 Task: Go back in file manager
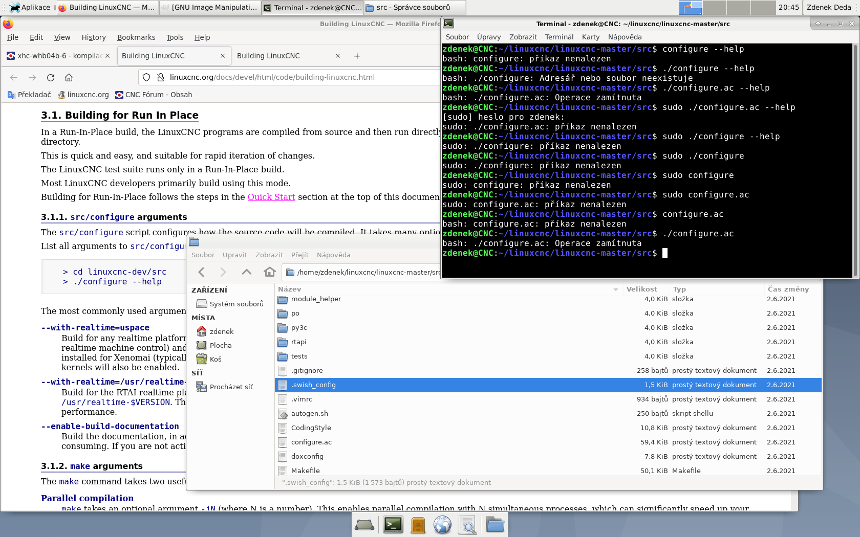pyautogui.click(x=201, y=272)
